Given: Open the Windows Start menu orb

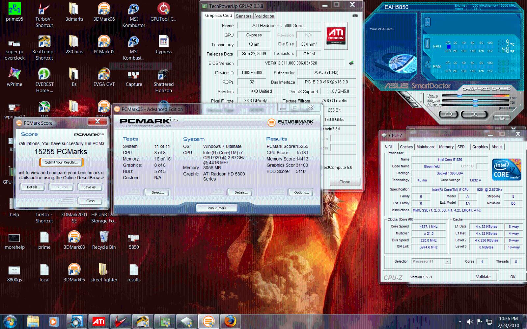Looking at the screenshot, I should pyautogui.click(x=10, y=321).
